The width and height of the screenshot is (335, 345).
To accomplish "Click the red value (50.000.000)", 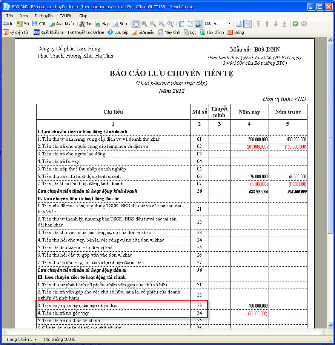I will point(258,313).
